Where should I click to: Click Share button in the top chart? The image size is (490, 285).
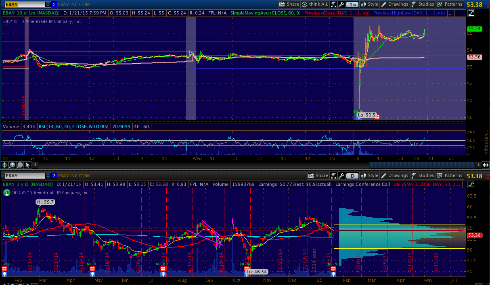[289, 4]
